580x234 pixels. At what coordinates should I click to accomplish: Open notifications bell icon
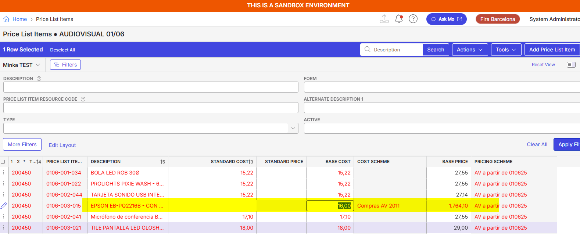399,19
